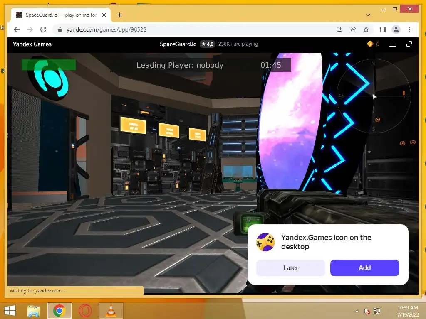Click the Leading Player: nobody text

(180, 65)
